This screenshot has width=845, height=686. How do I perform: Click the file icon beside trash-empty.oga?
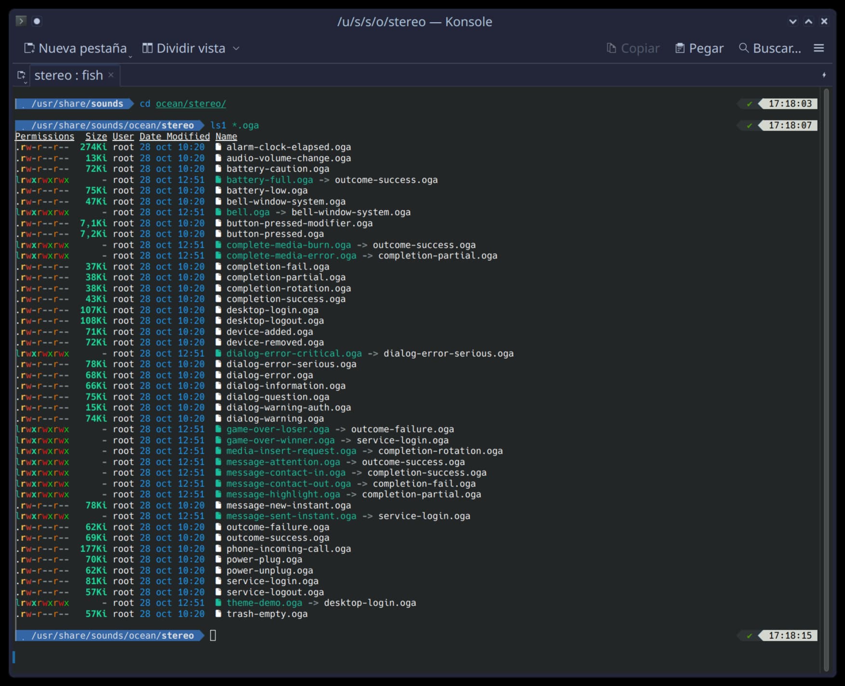pos(218,614)
